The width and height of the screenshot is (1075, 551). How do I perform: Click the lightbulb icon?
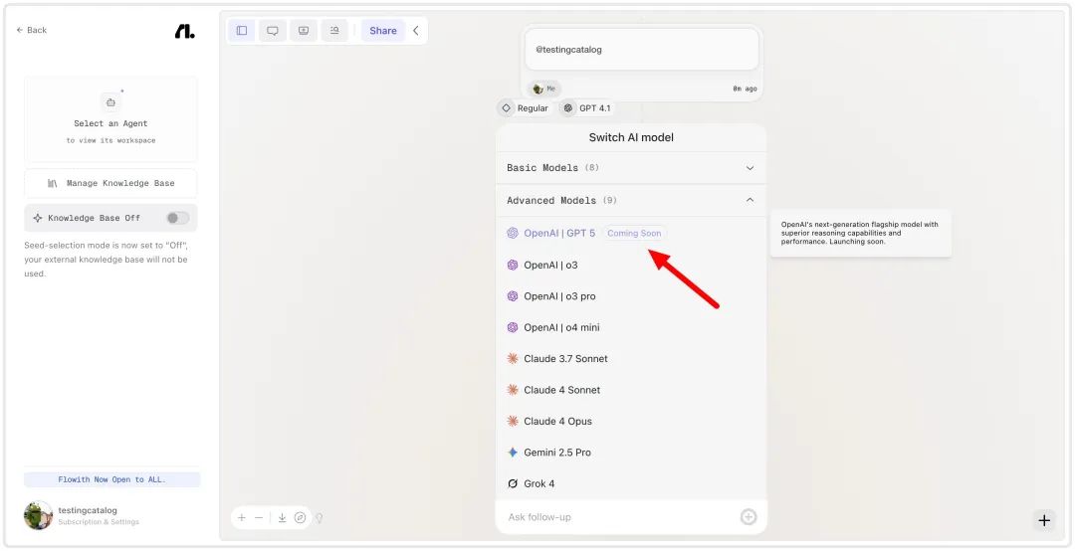[319, 518]
